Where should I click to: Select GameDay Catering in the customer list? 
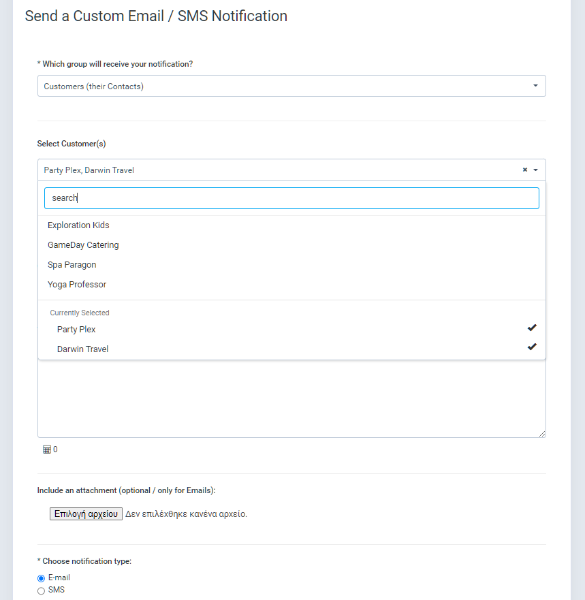pyautogui.click(x=83, y=245)
